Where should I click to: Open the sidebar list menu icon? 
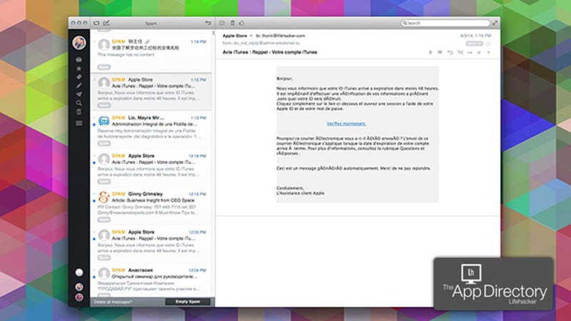[79, 123]
